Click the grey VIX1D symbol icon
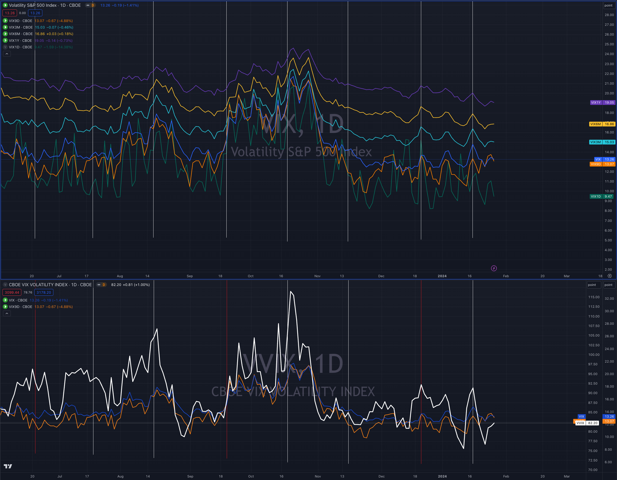Image resolution: width=617 pixels, height=480 pixels. (x=5, y=47)
